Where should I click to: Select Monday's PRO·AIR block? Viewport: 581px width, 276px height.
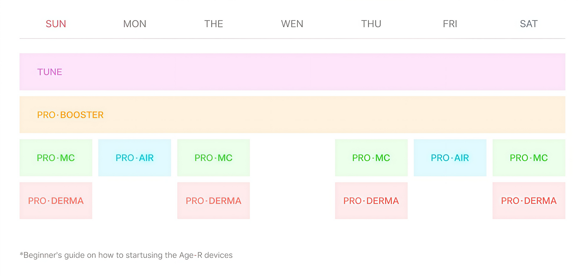tap(135, 158)
